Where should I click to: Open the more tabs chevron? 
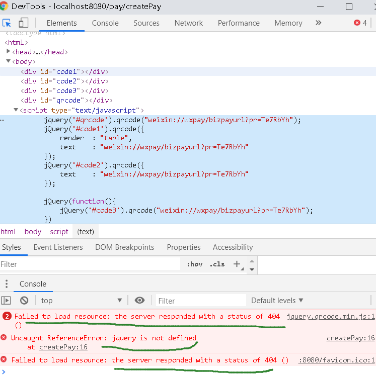318,23
